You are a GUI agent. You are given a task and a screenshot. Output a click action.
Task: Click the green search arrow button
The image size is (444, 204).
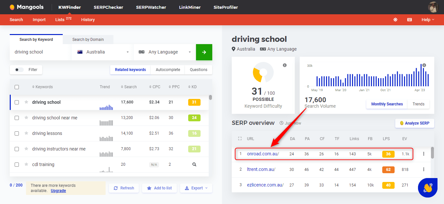click(x=204, y=52)
